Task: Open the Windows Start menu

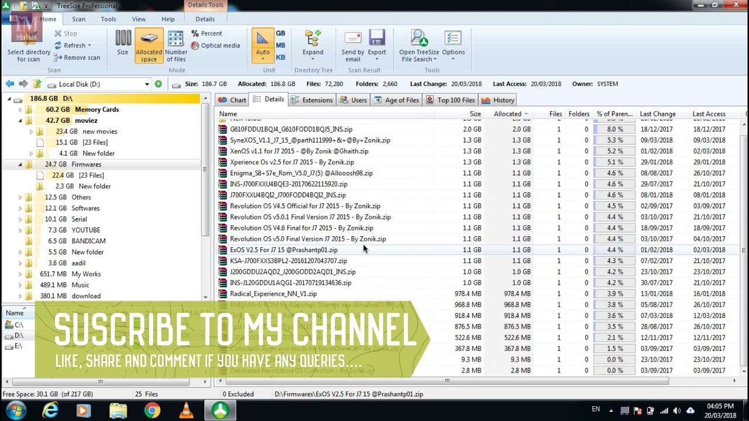Action: point(15,410)
